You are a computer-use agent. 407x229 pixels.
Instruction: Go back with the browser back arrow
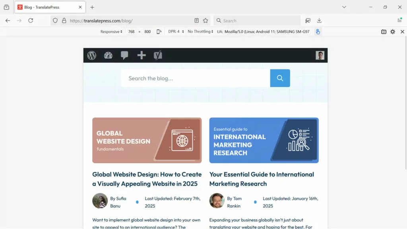[8, 21]
